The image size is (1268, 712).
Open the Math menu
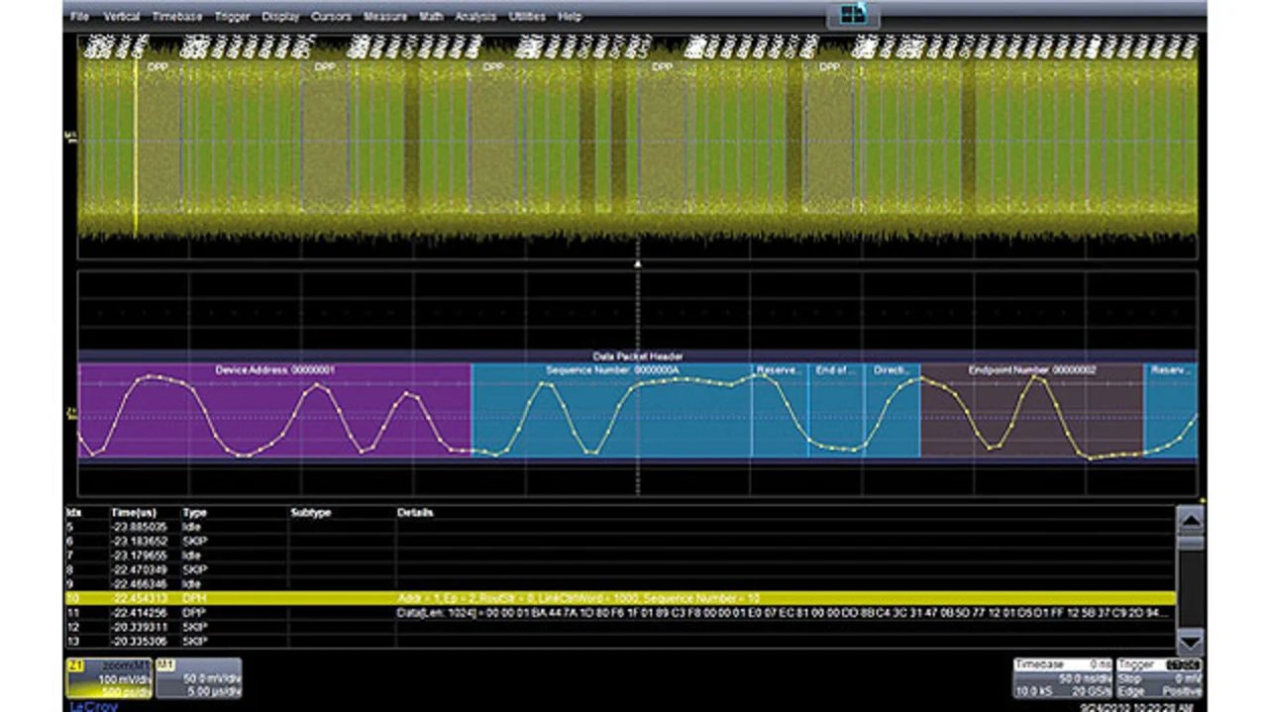pyautogui.click(x=431, y=17)
